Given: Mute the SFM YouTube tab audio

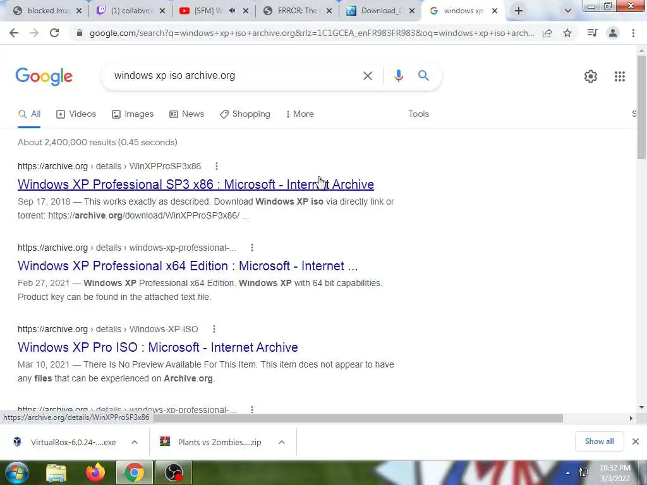Looking at the screenshot, I should (x=233, y=11).
